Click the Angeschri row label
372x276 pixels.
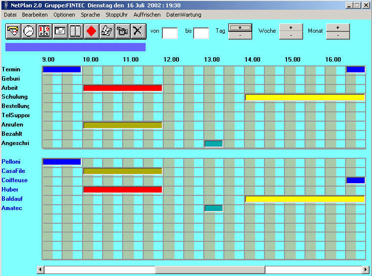click(x=16, y=143)
